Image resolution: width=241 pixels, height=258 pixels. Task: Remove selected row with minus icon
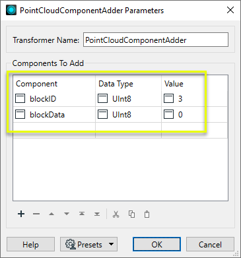pos(36,214)
